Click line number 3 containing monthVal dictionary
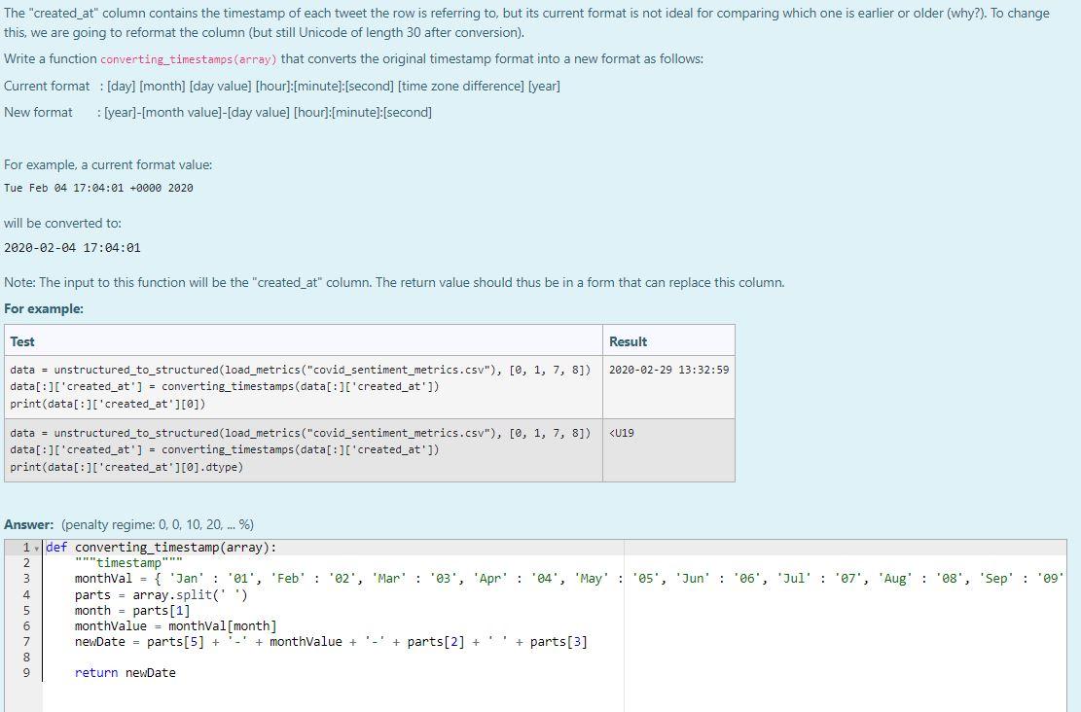 [26, 578]
